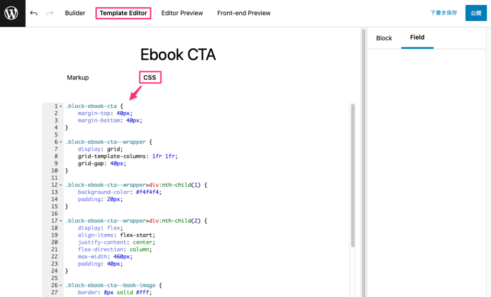This screenshot has width=491, height=297.
Task: Click the WordPress logo icon
Action: [12, 13]
